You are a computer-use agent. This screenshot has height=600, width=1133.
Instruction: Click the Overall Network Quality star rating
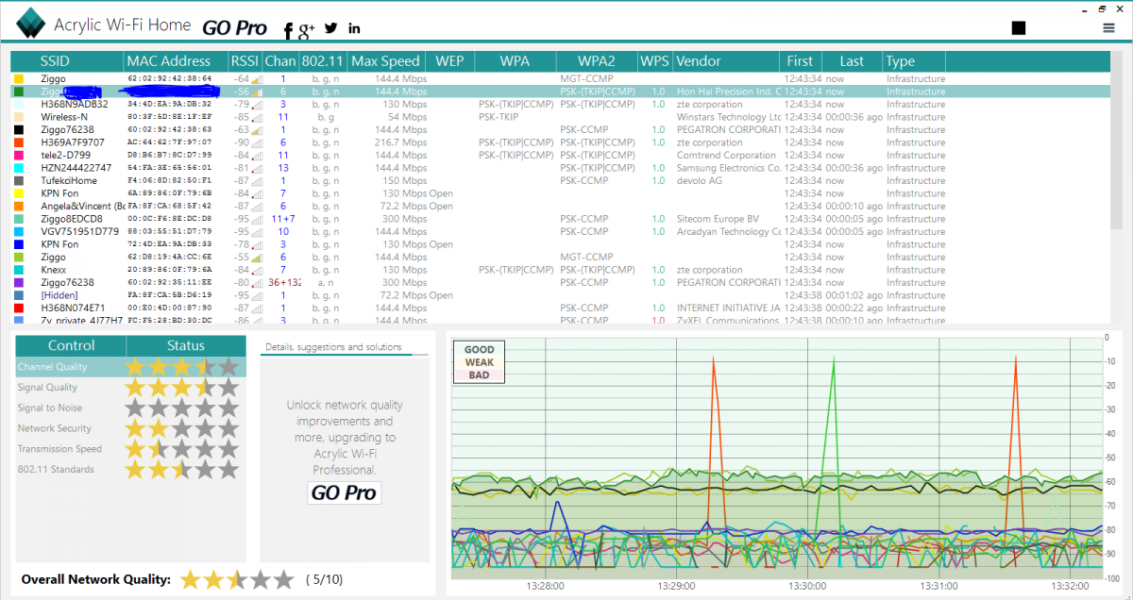tap(237, 579)
